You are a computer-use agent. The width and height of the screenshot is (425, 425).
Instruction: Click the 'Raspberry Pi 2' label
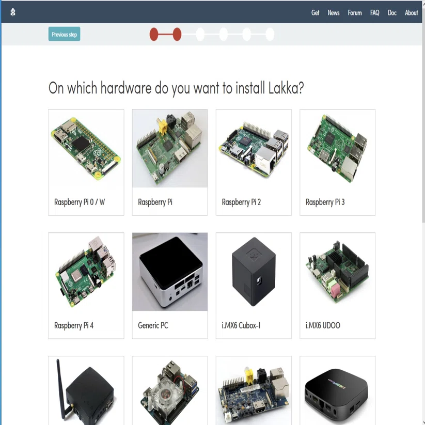pos(241,202)
